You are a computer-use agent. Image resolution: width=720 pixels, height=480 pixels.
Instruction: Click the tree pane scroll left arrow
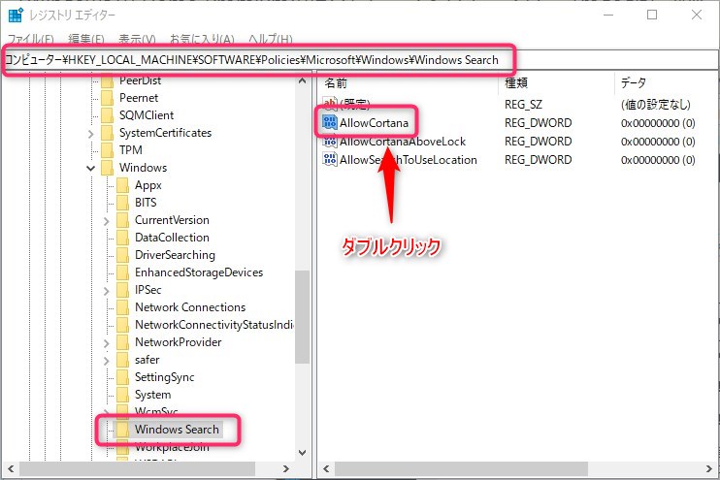11,469
